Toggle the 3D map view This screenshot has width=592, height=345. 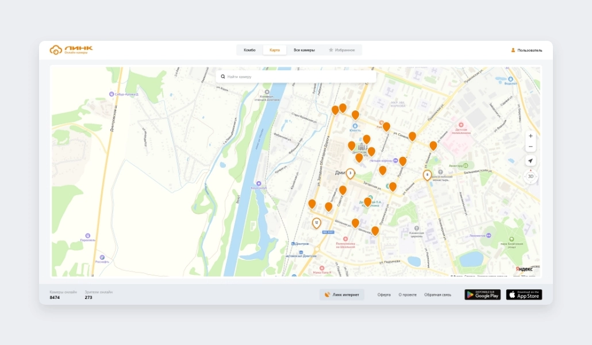click(531, 177)
